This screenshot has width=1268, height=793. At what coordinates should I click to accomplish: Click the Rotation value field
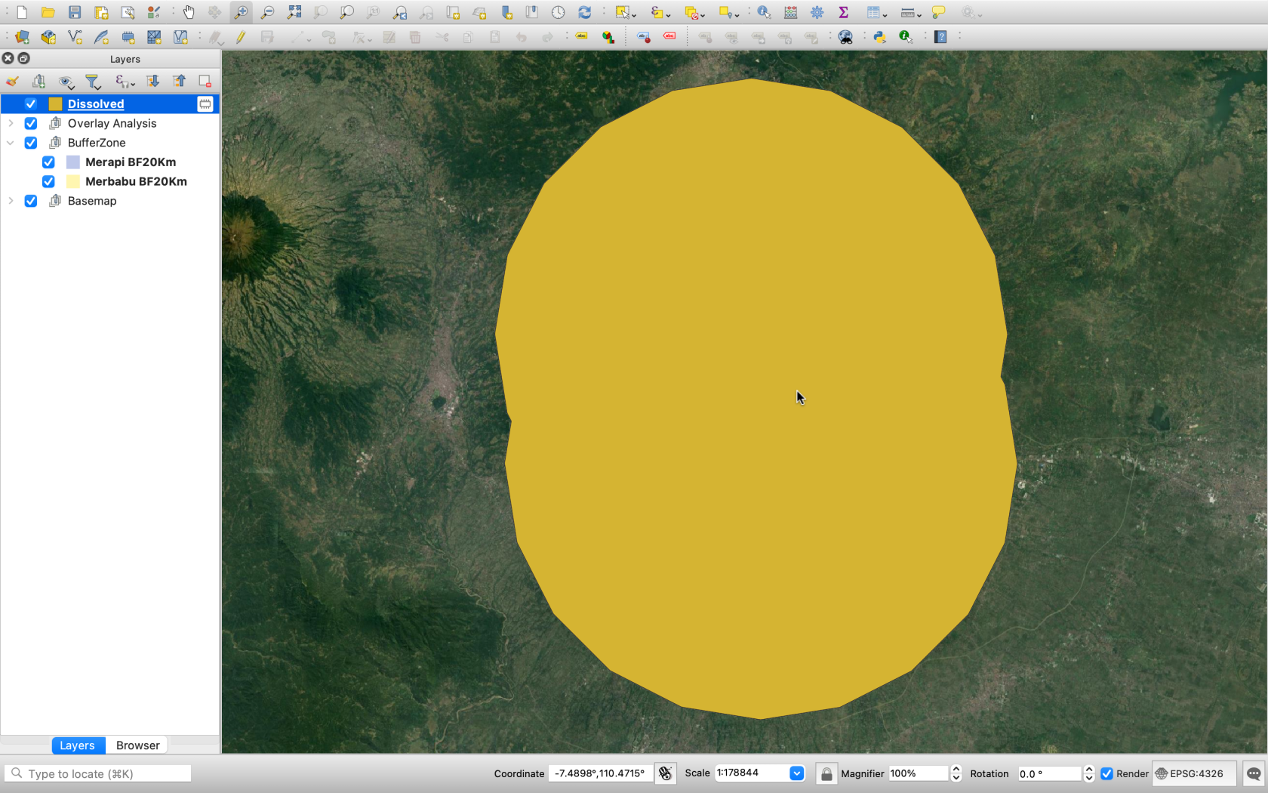tap(1049, 773)
